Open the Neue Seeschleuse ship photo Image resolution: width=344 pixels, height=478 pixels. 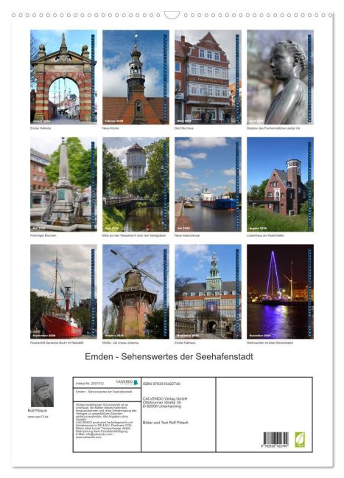coord(208,184)
